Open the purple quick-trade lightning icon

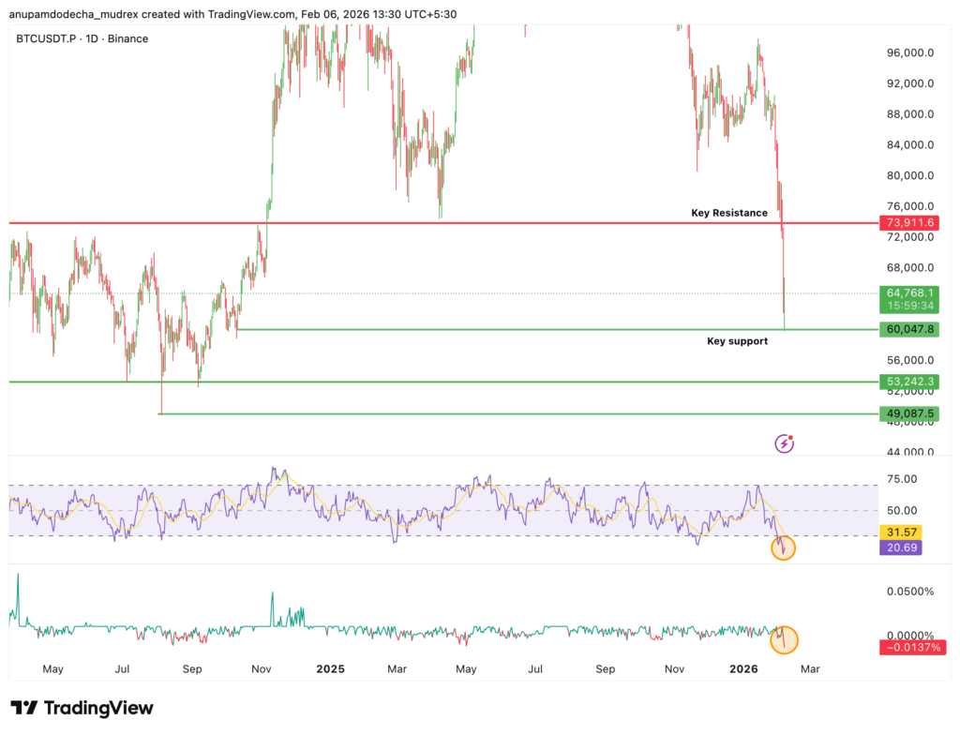[x=783, y=442]
